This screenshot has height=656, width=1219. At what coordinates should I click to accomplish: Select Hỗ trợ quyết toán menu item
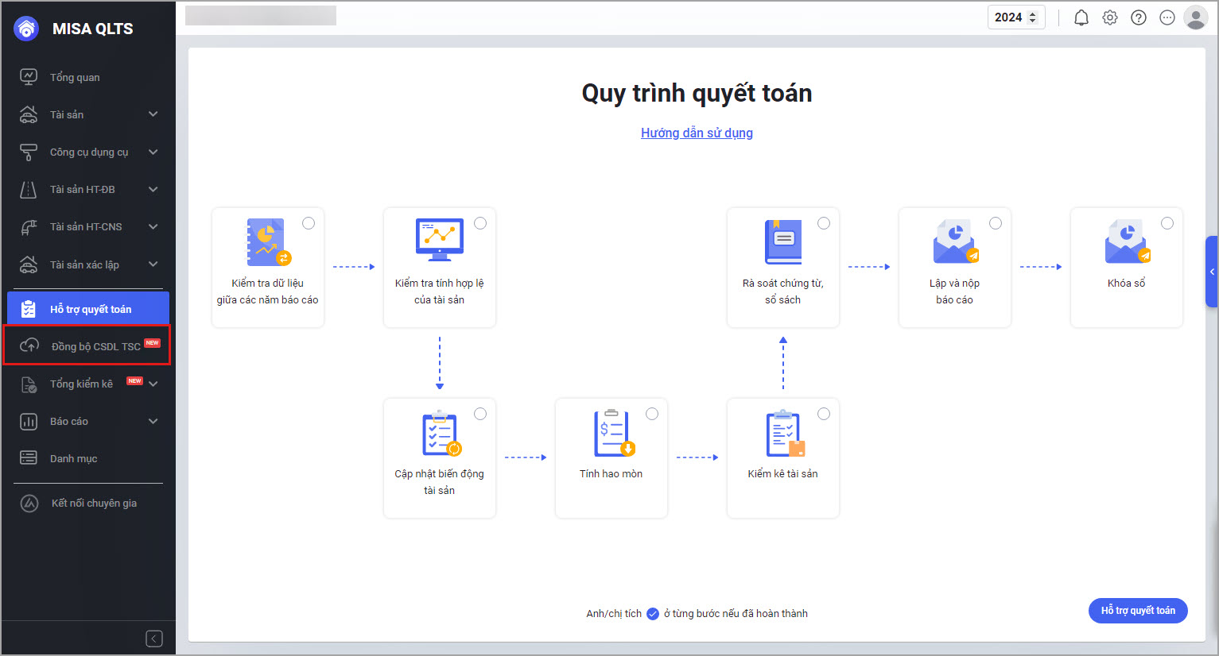[88, 309]
